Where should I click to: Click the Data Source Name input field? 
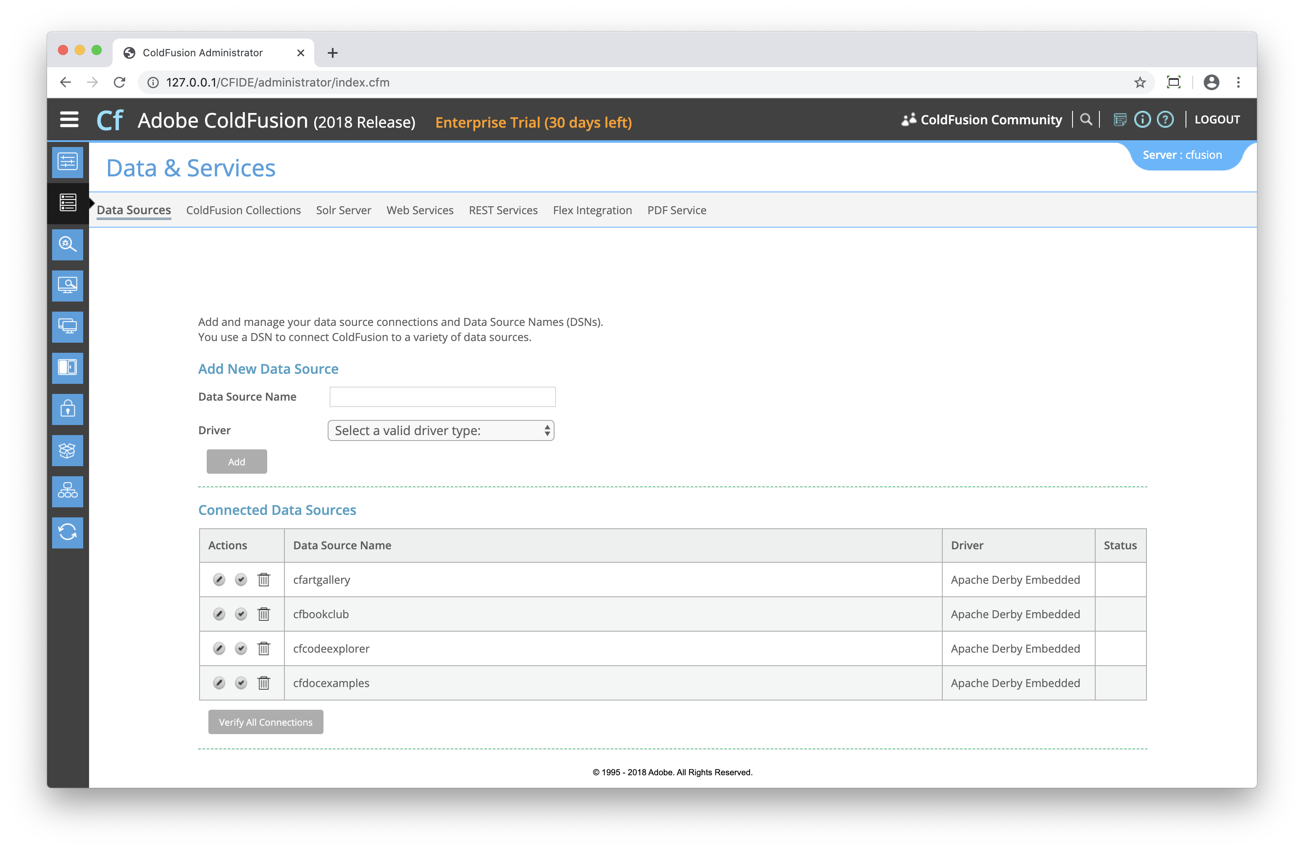(442, 396)
